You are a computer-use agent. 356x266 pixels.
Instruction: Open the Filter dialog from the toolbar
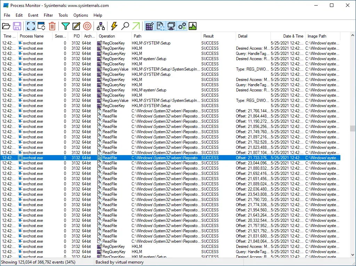(x=65, y=26)
